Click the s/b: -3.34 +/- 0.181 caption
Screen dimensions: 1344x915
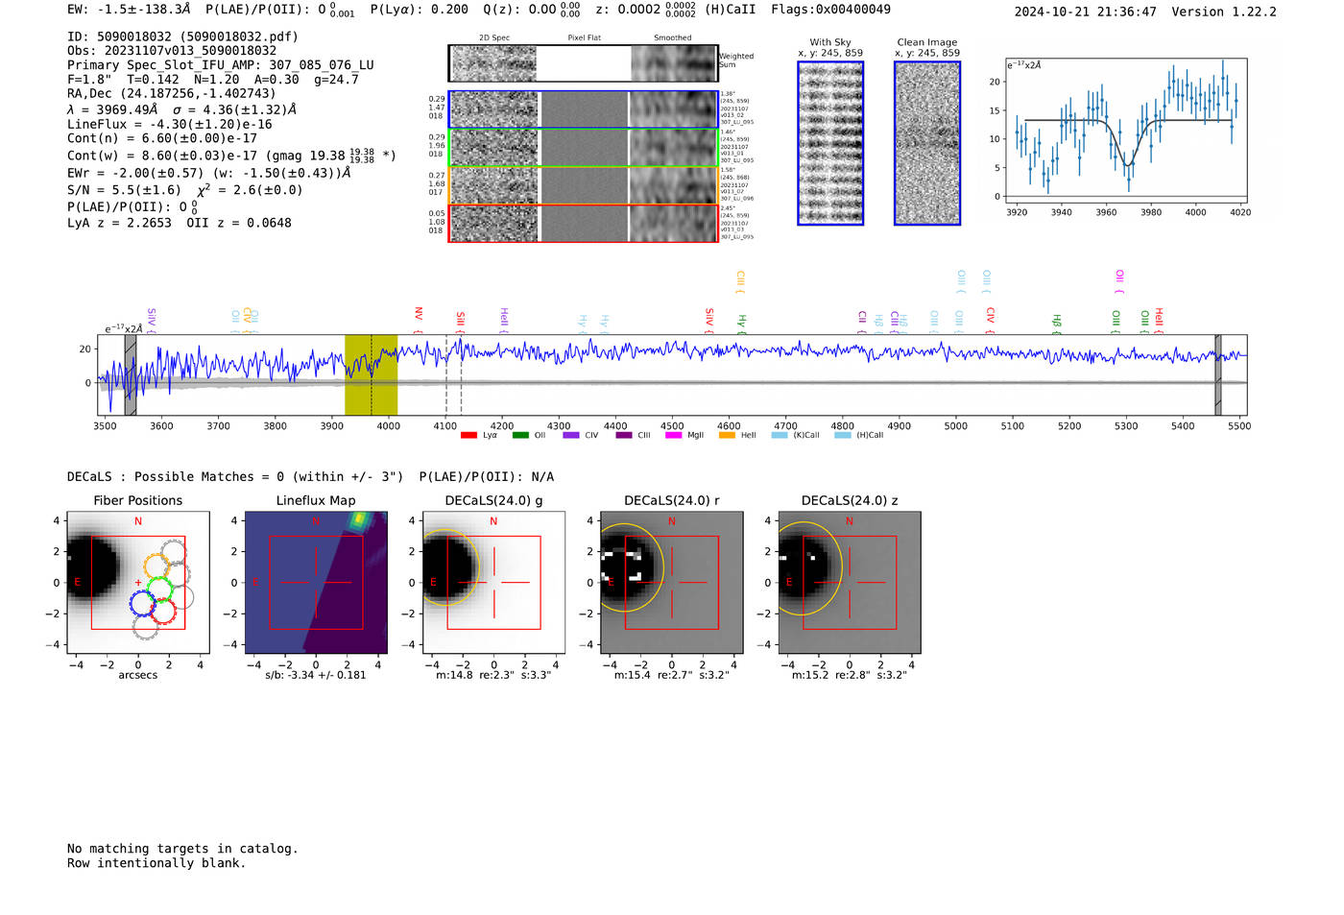pyautogui.click(x=316, y=675)
